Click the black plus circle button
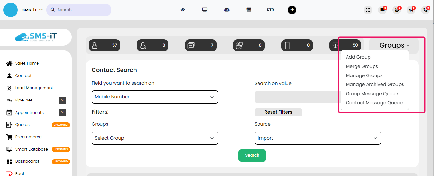434x176 pixels. tap(292, 10)
